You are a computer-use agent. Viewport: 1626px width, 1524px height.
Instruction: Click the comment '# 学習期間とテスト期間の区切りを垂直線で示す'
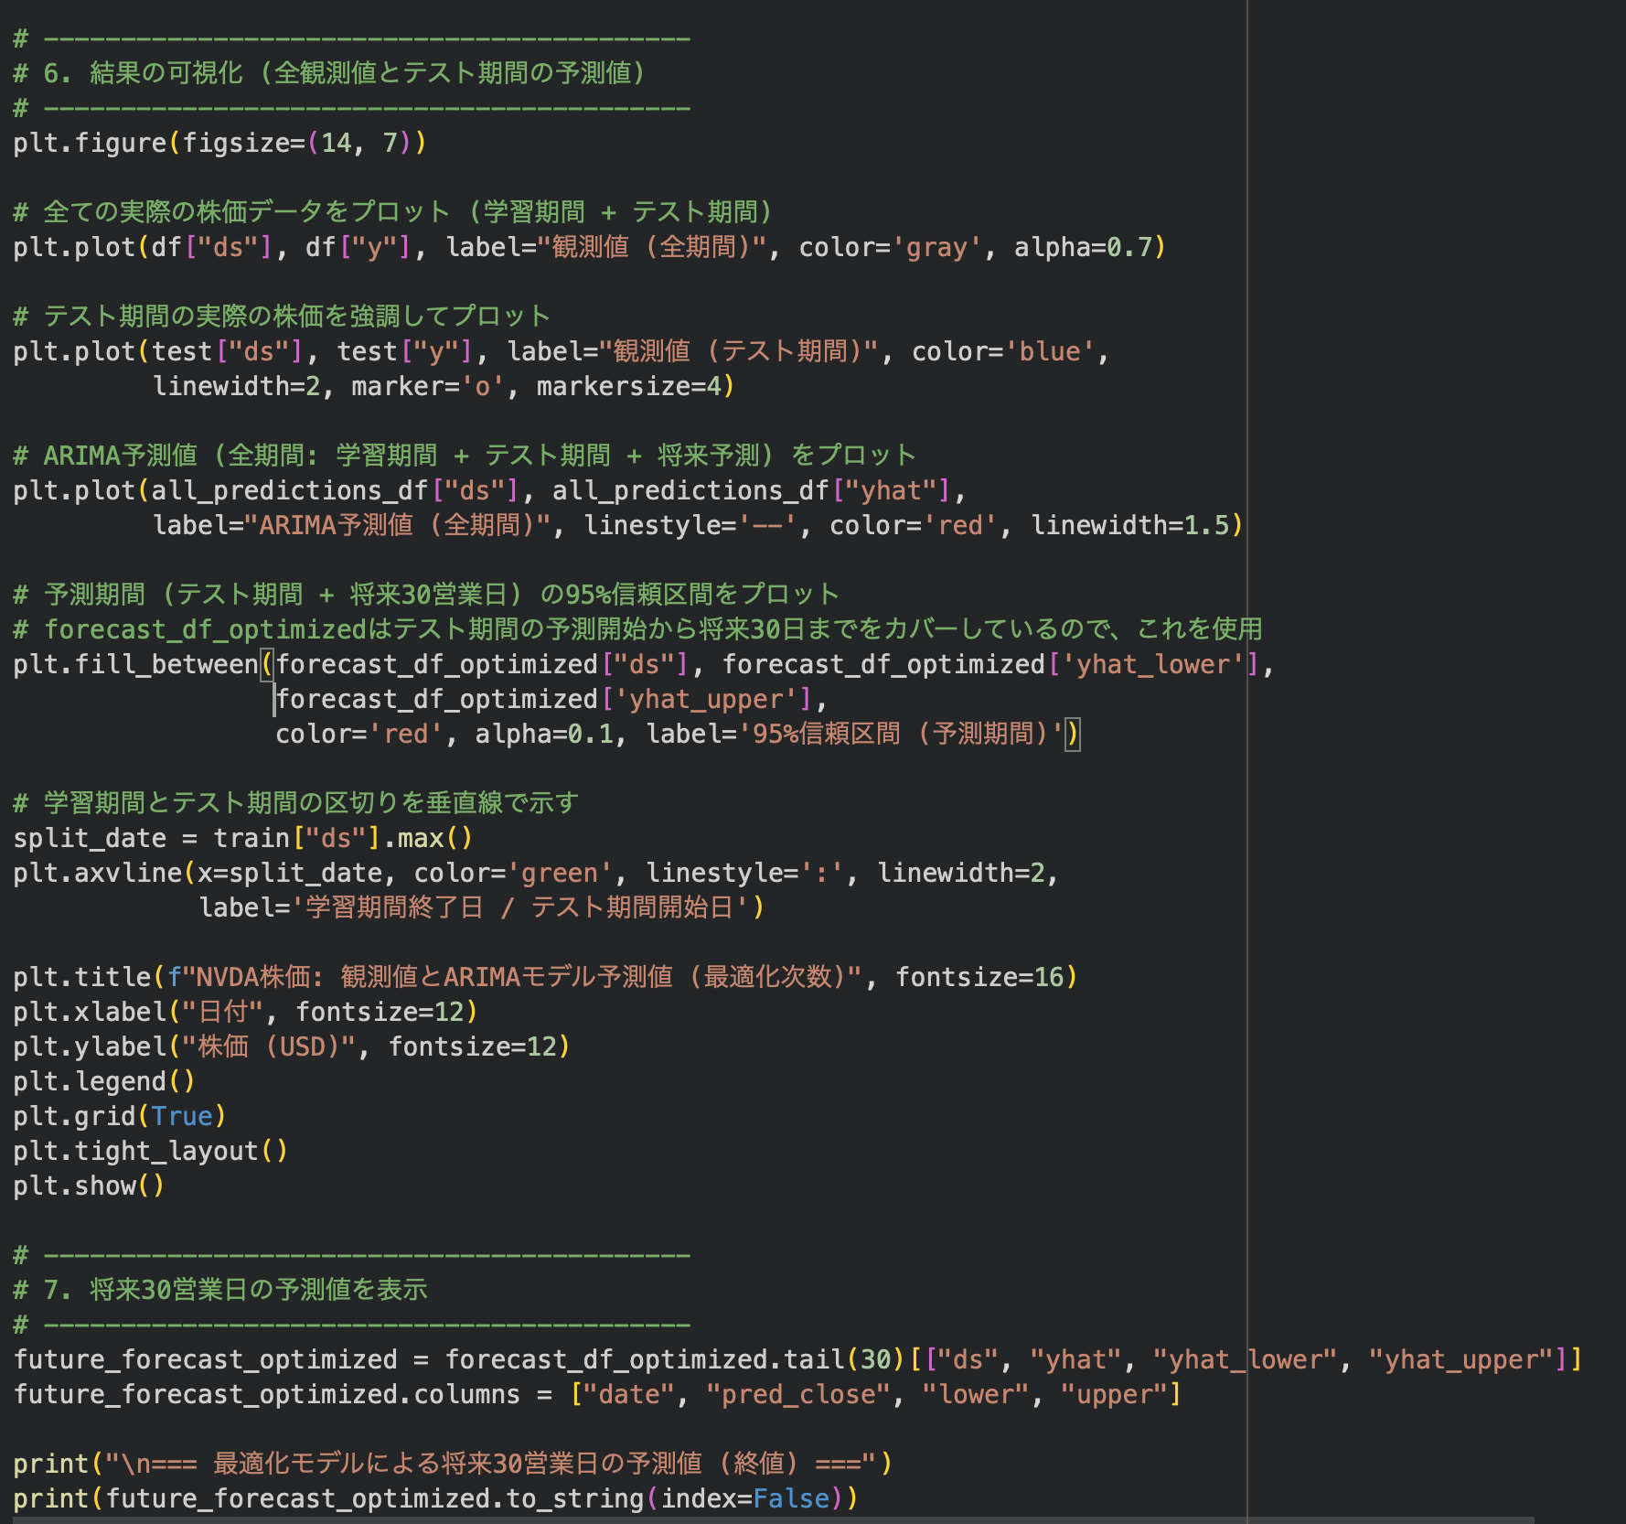click(x=296, y=803)
